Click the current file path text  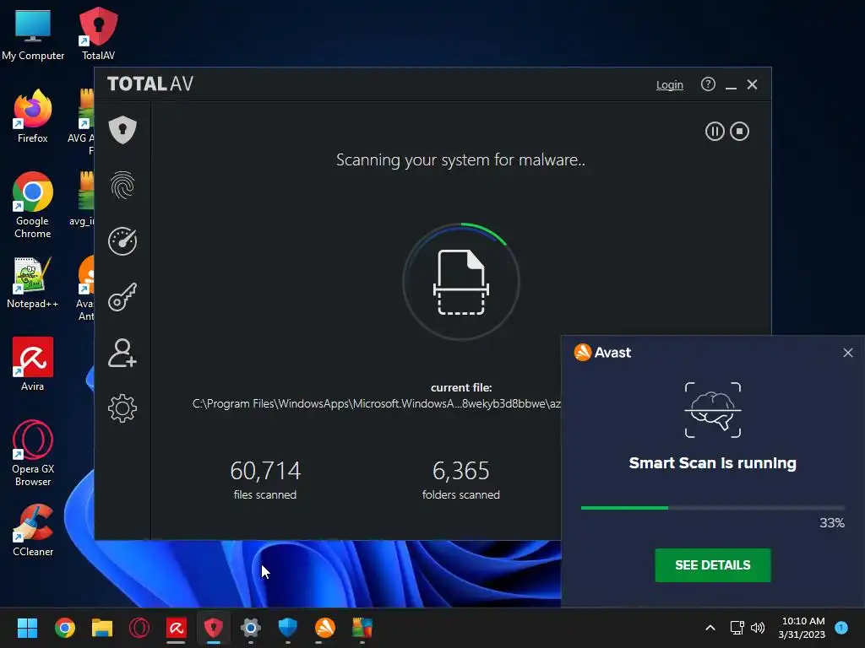(x=377, y=404)
